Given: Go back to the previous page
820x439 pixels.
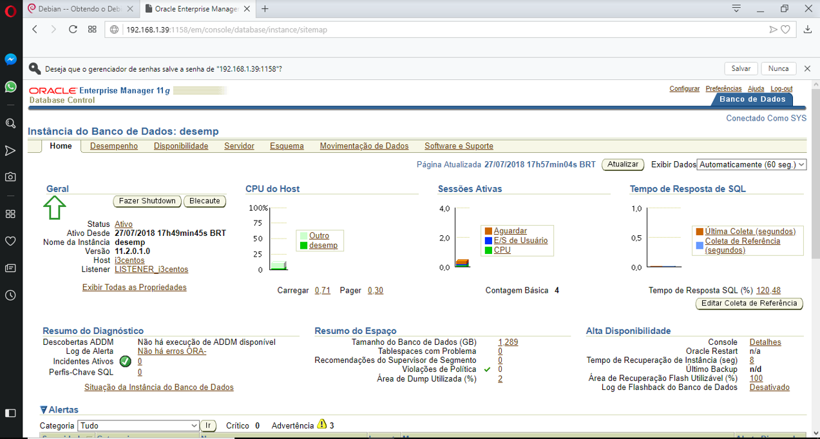Looking at the screenshot, I should 35,30.
